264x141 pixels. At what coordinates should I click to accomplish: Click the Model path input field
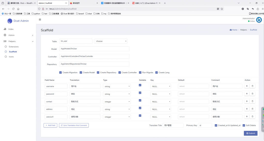coord(94,49)
